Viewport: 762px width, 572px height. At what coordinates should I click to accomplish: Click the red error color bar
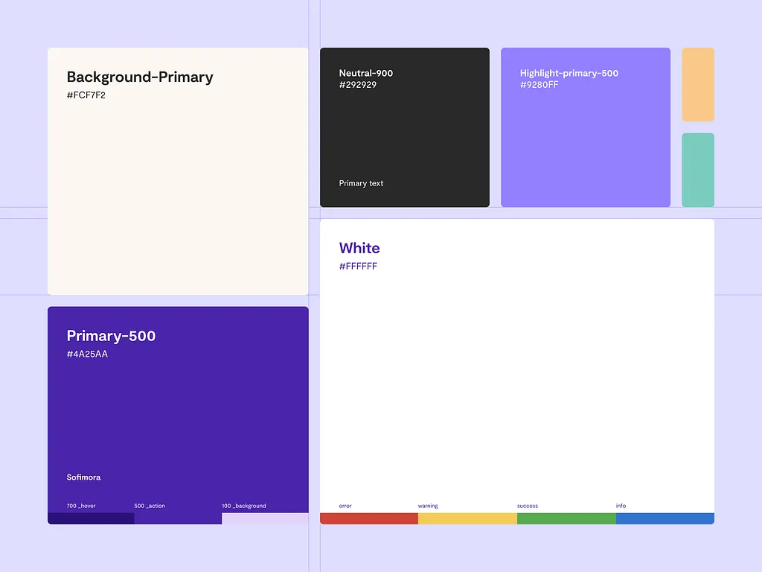coord(369,518)
